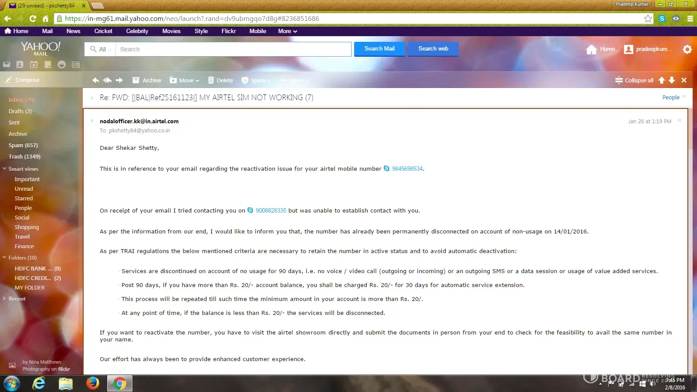This screenshot has height=392, width=697.
Task: Open the browser home page icon
Action: click(45, 18)
